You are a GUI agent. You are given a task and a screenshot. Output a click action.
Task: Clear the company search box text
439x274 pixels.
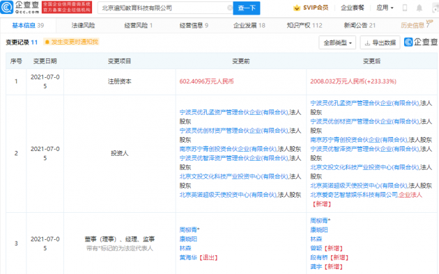[x=230, y=8]
